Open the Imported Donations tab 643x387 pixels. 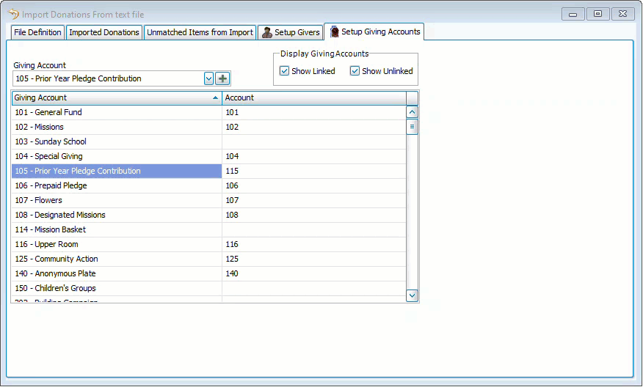[104, 32]
